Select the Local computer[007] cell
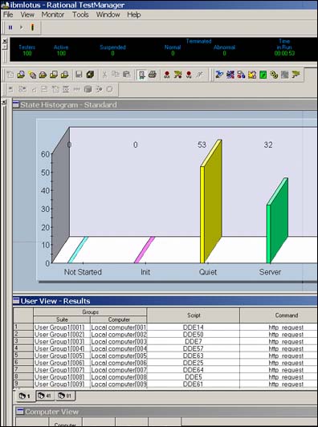 coord(119,369)
